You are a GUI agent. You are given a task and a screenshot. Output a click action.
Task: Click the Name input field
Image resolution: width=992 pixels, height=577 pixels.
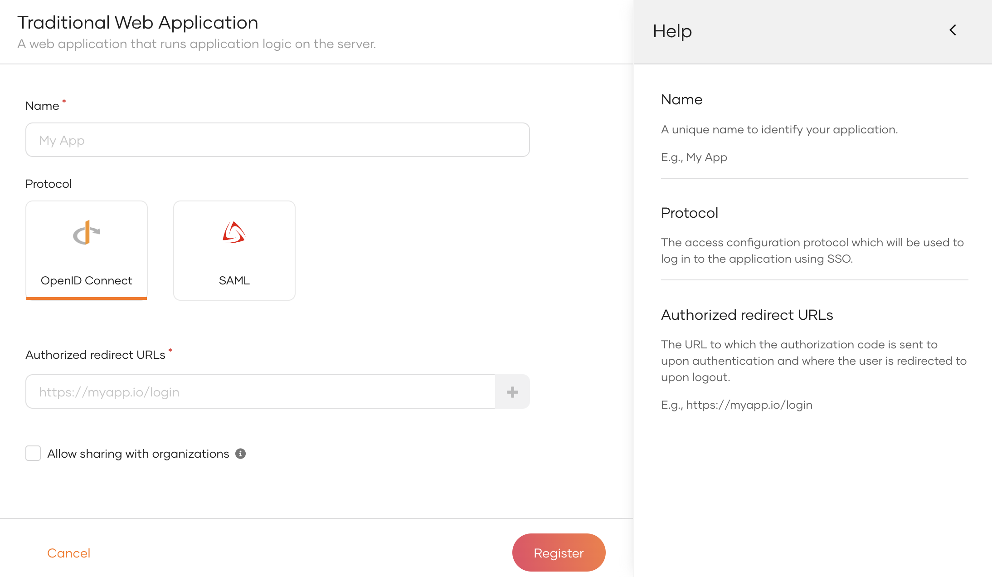(277, 140)
